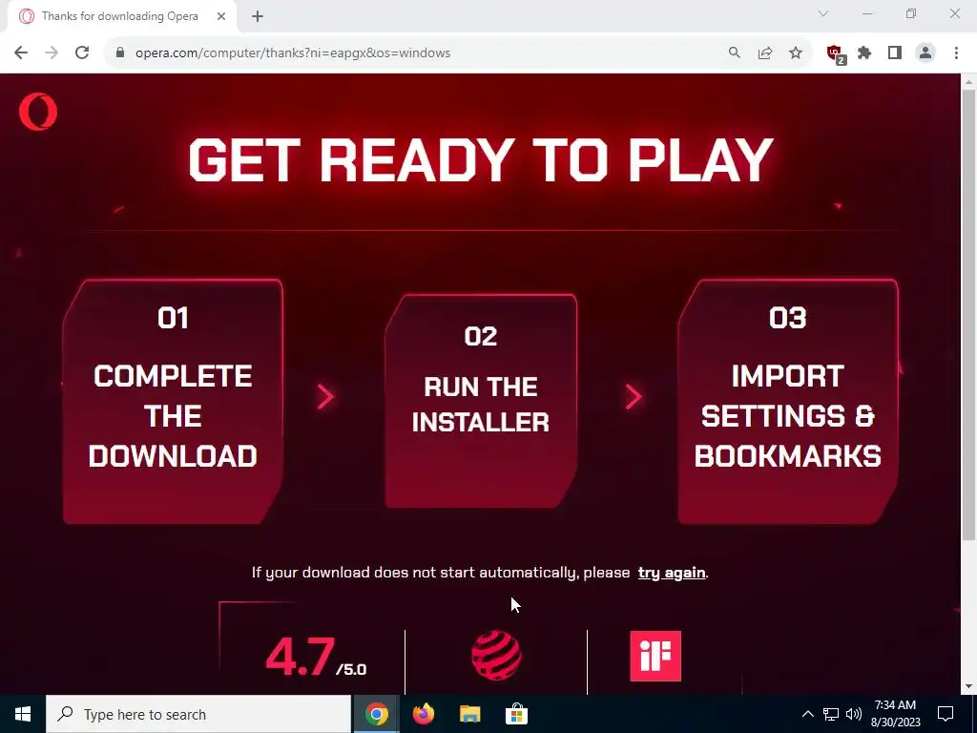Viewport: 977px width, 733px height.
Task: Click the arrow between step 02 and 03
Action: click(x=634, y=397)
